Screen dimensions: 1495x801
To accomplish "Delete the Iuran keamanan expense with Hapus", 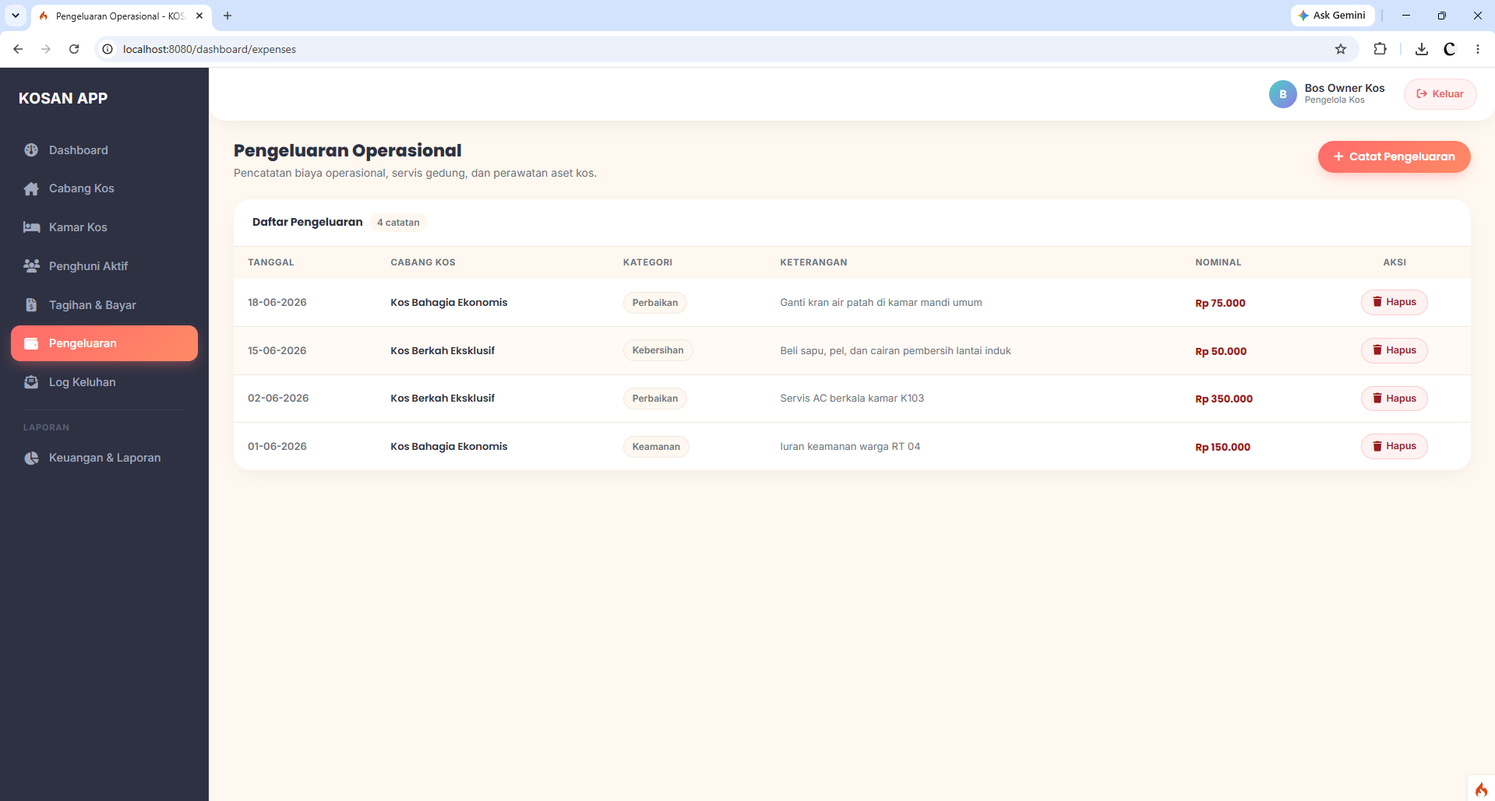I will [x=1394, y=446].
